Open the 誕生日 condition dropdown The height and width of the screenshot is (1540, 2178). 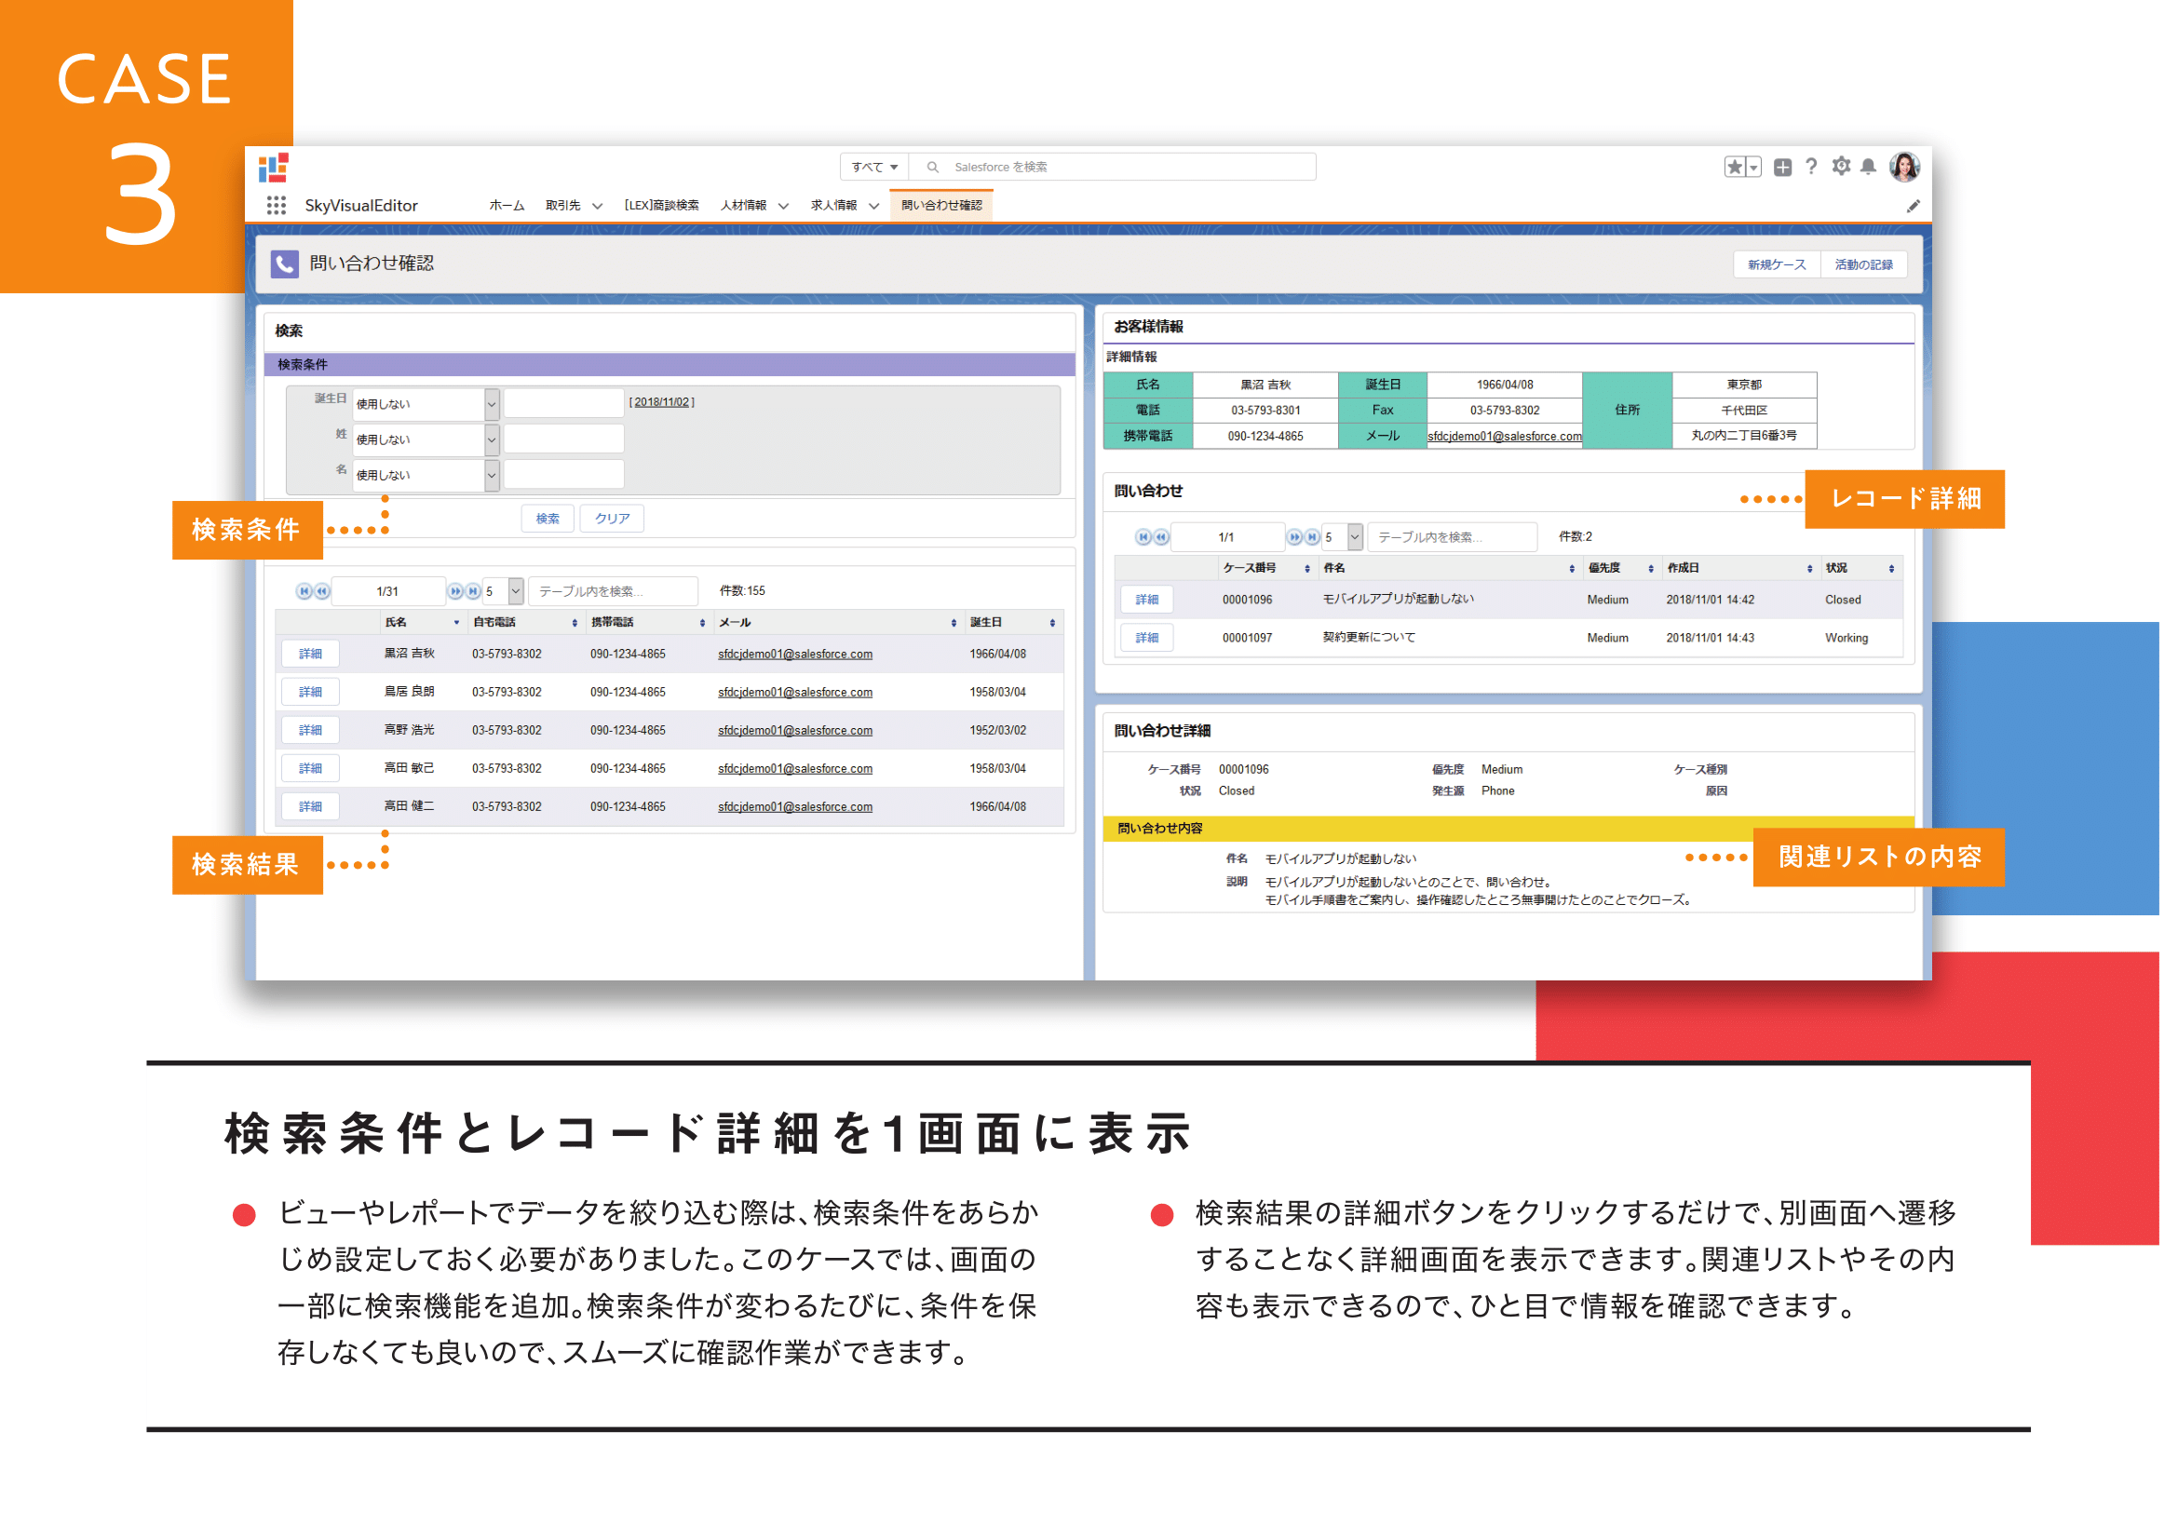426,404
